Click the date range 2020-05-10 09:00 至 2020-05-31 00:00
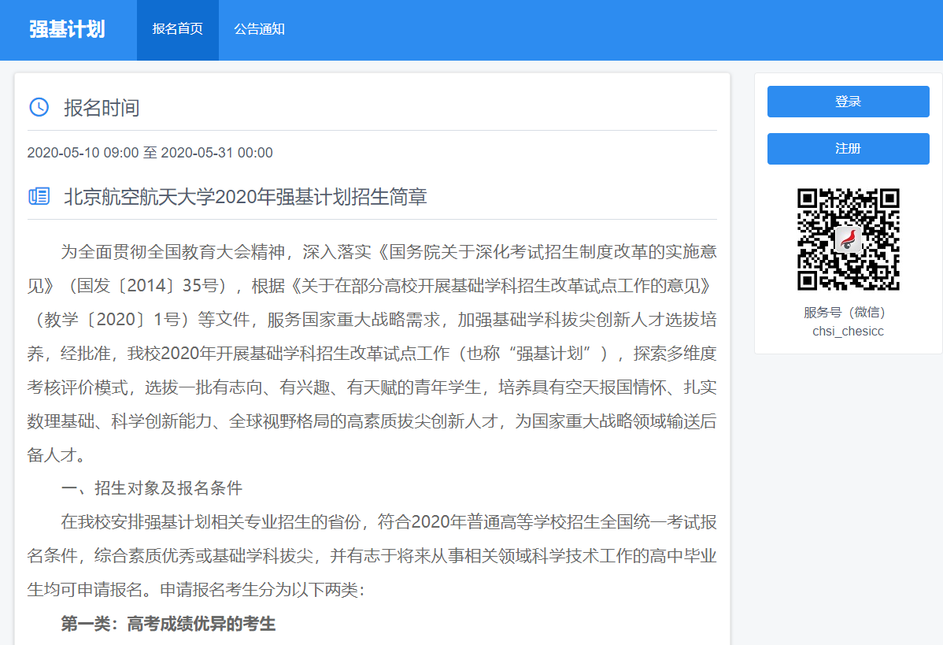This screenshot has height=645, width=943. click(150, 153)
